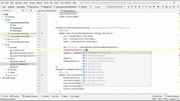180x101 pixels.
Task: Click Attach Debugger to Android Process icon
Action: 150,7
